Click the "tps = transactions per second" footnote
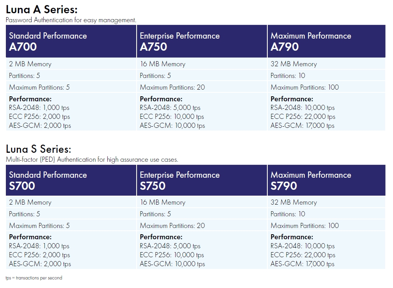 [34, 278]
